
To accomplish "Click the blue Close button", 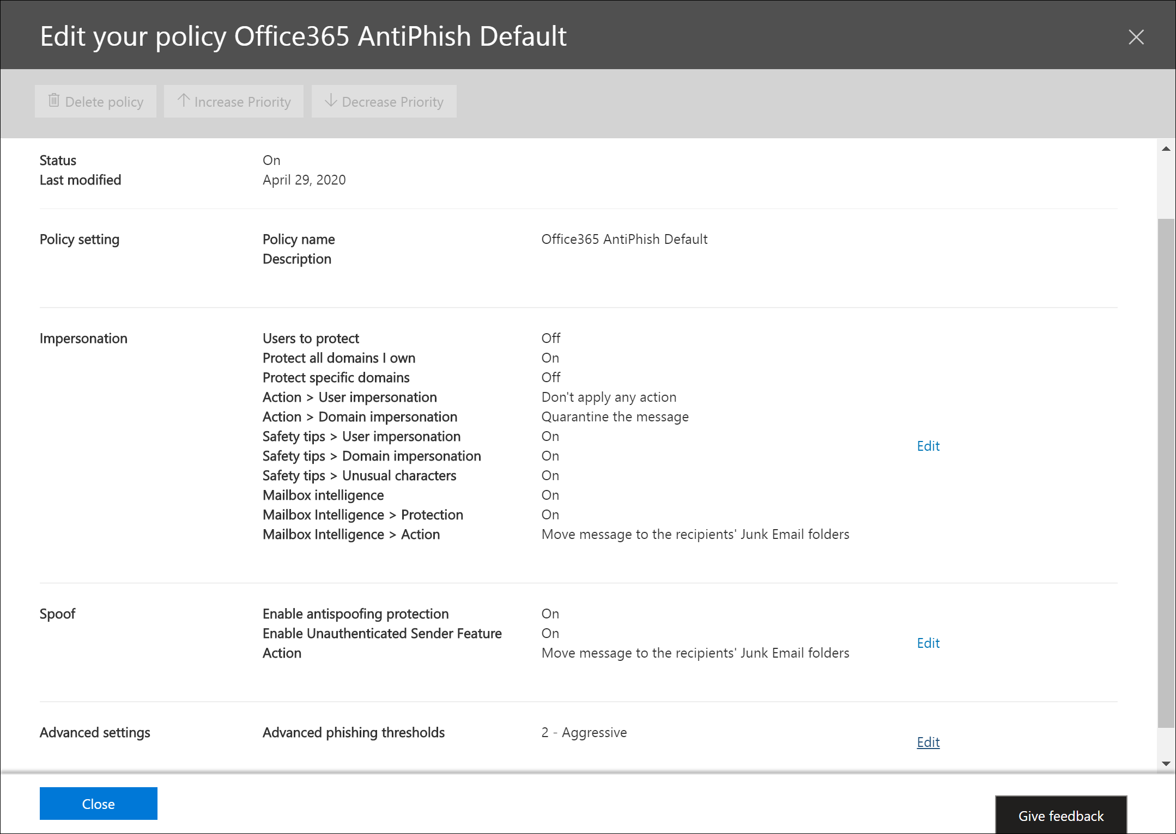I will click(98, 804).
